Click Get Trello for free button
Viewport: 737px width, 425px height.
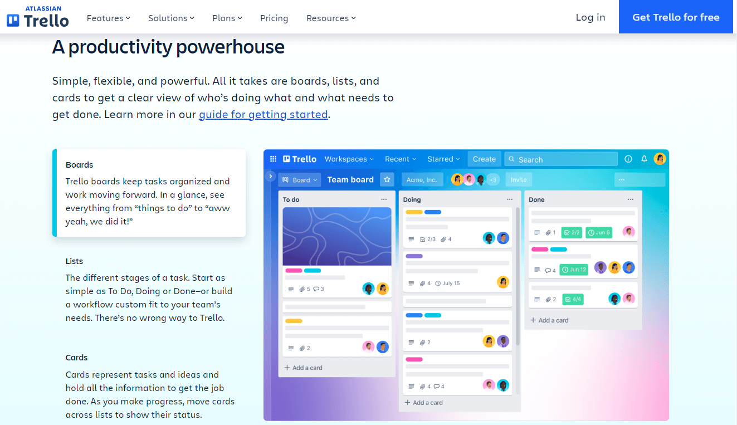point(676,17)
